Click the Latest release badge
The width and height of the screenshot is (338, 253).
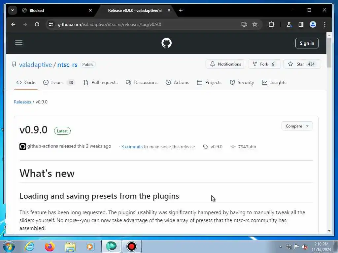pos(62,131)
